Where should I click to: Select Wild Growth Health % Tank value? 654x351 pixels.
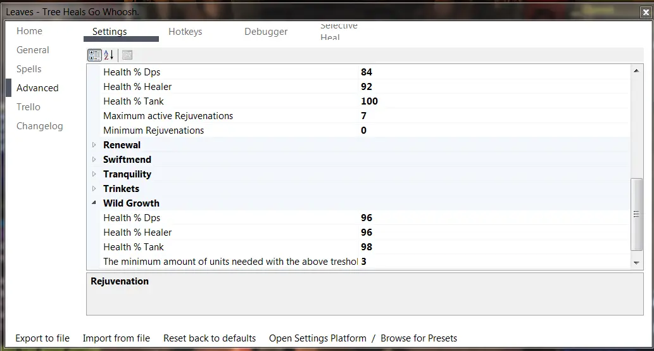click(x=494, y=247)
